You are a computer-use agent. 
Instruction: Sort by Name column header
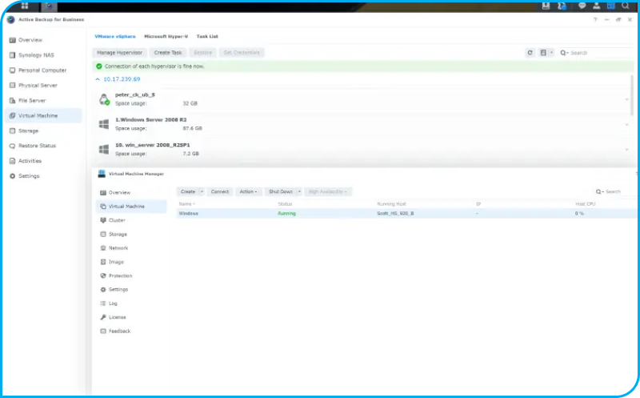[186, 204]
